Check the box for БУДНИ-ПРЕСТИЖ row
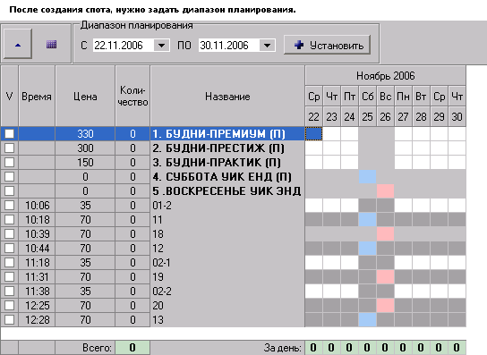Screen dimensions: 487x355 9,148
